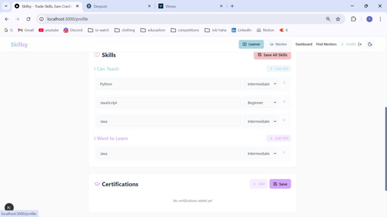Open level dropdown for Java to learn
Viewport: 387px width, 217px height.
click(x=261, y=153)
